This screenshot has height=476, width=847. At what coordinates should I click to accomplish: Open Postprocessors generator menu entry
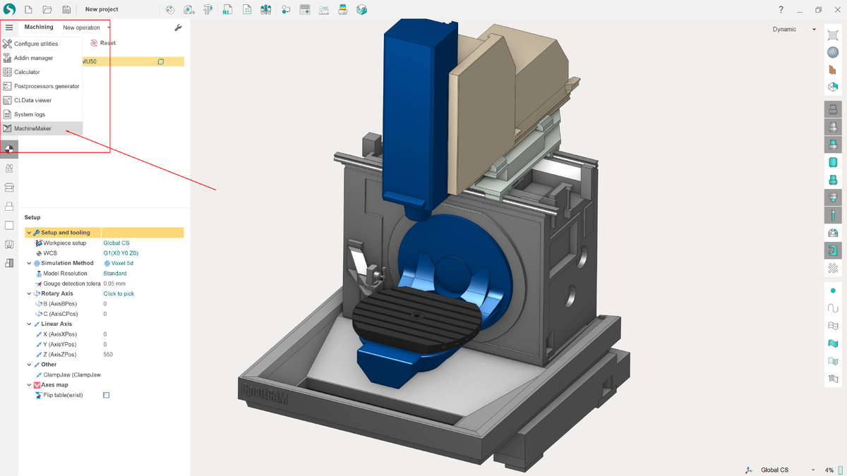[42, 86]
